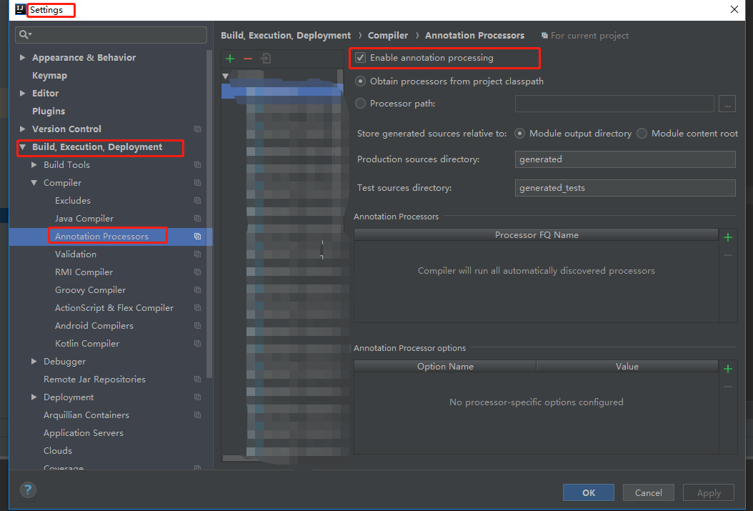Image resolution: width=753 pixels, height=511 pixels.
Task: Click the Processor path text field
Action: point(614,104)
